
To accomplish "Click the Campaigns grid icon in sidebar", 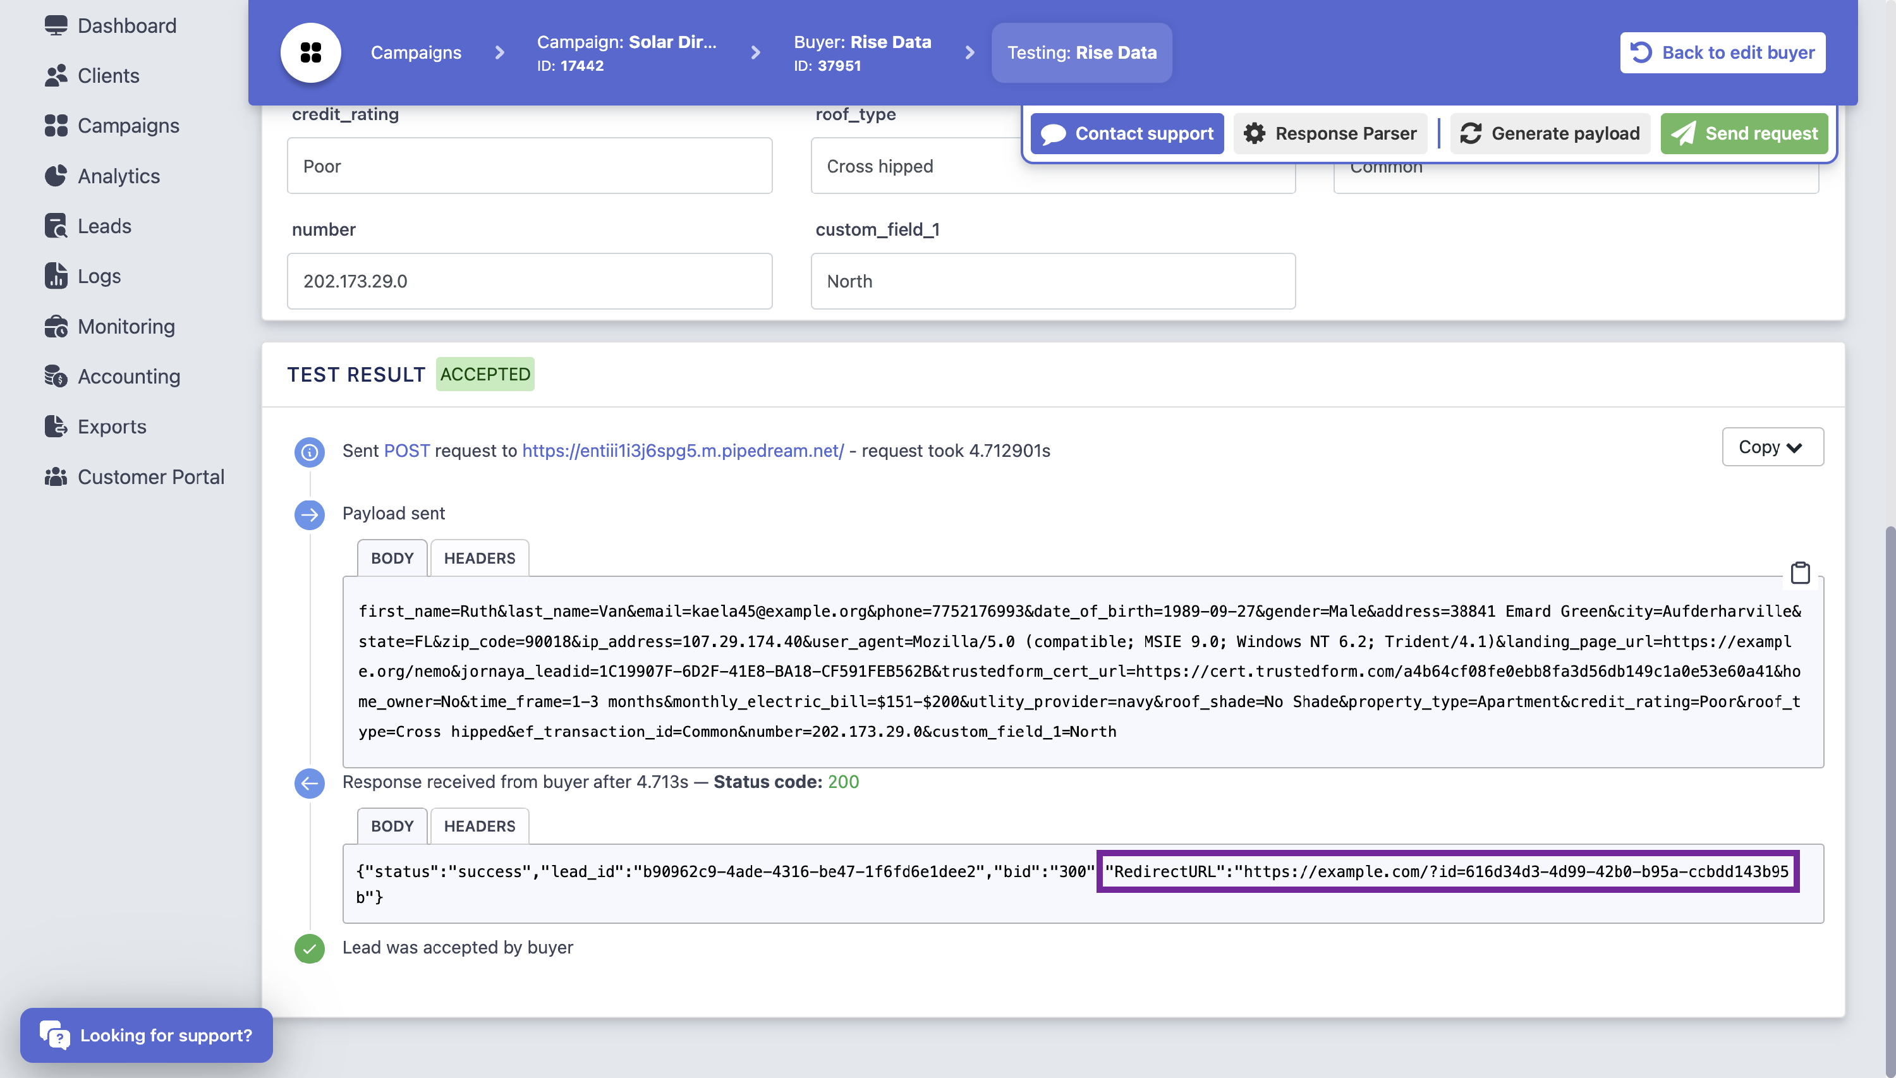I will (56, 125).
